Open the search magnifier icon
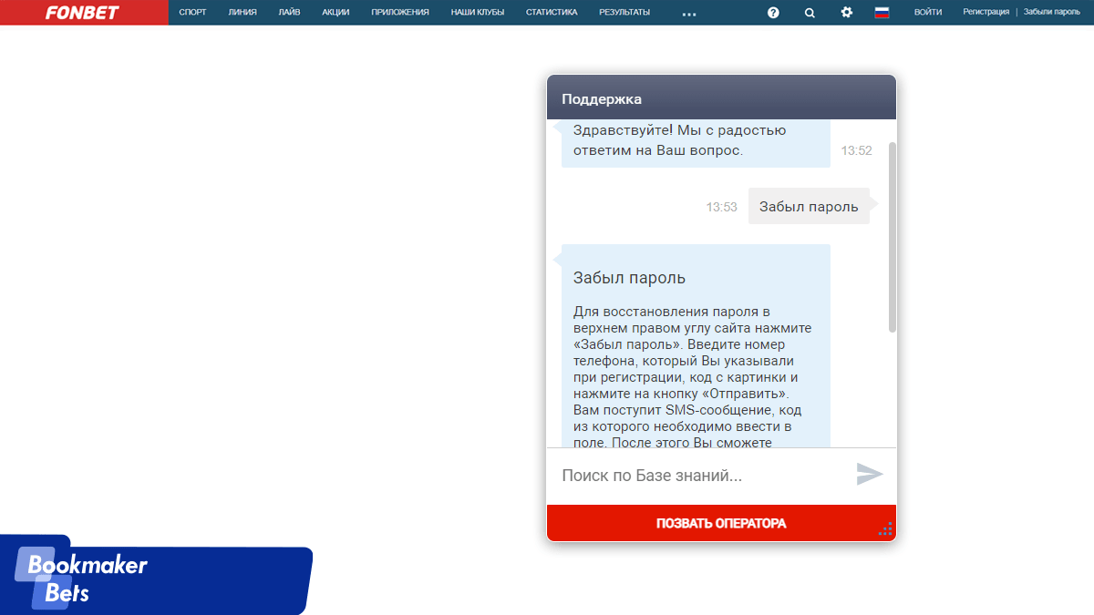The image size is (1094, 615). 810,13
